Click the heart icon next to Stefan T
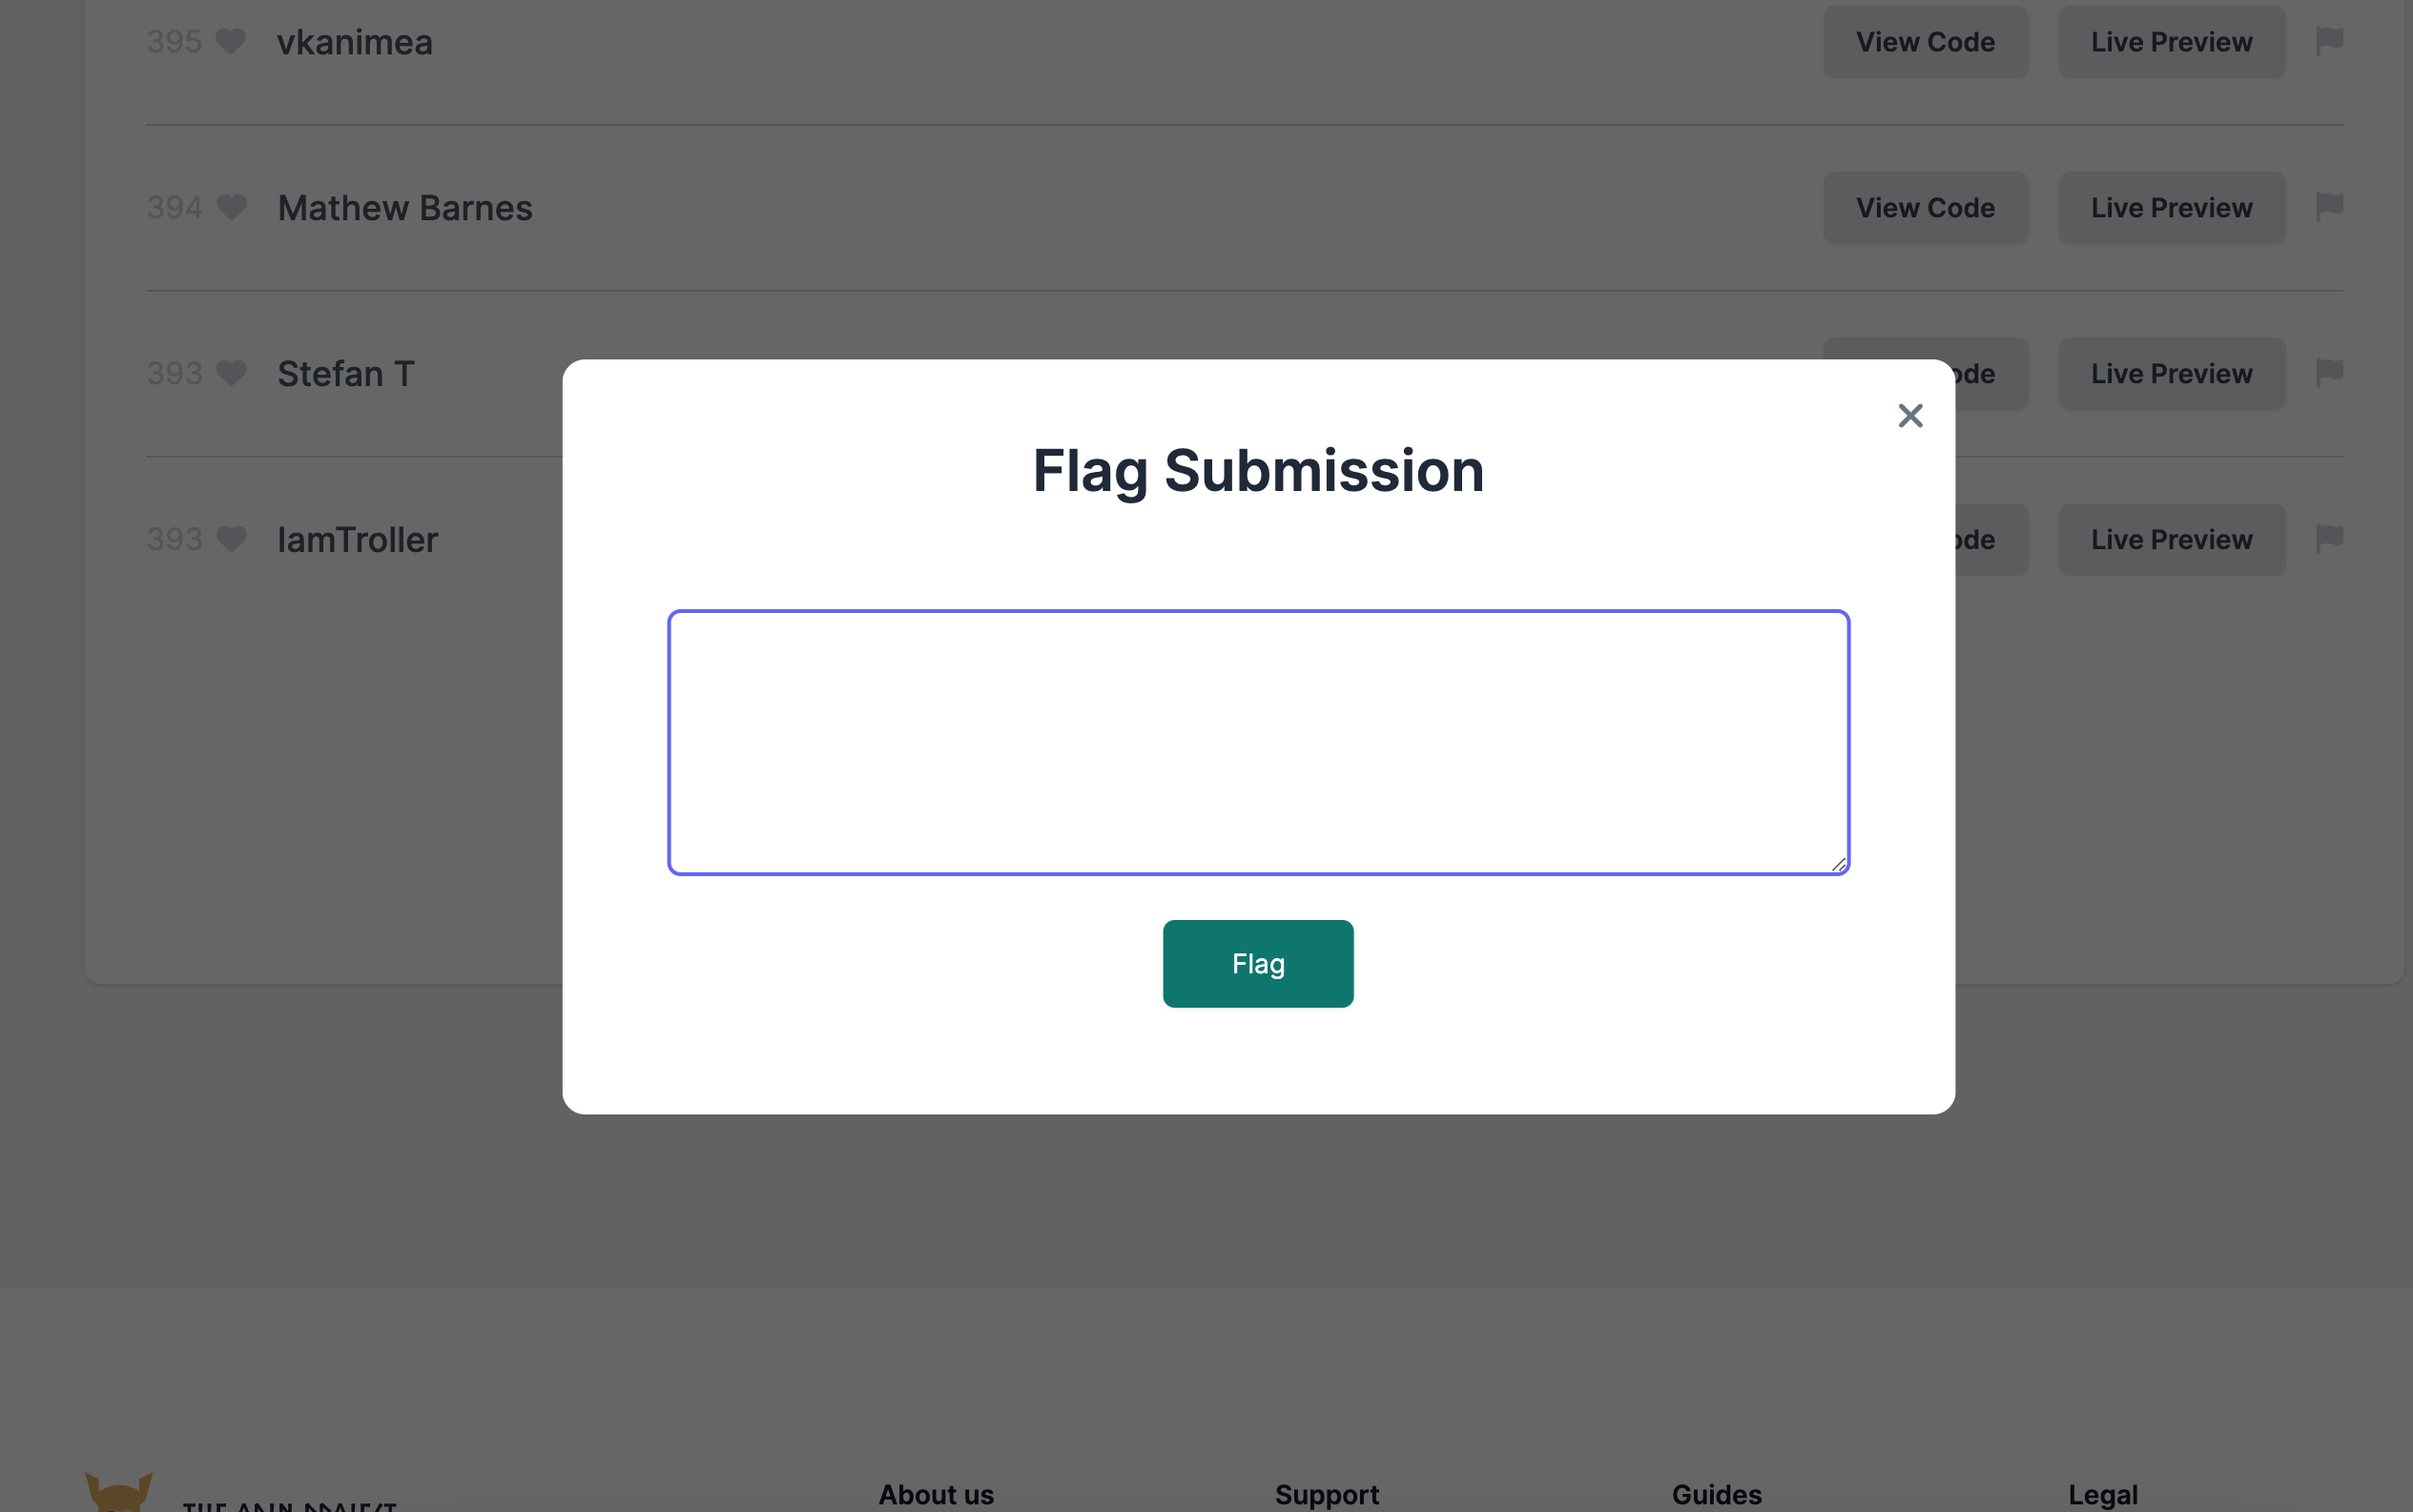Image resolution: width=2413 pixels, height=1512 pixels. (231, 373)
